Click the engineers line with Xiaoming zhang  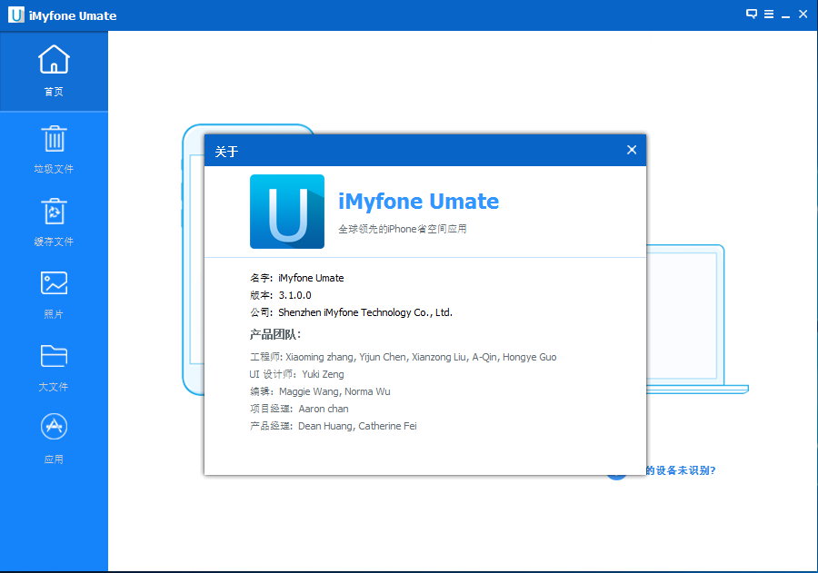pos(403,357)
